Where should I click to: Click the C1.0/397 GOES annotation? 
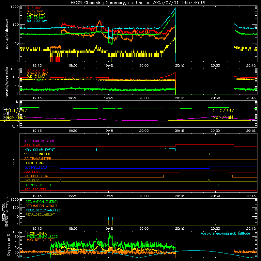[x=223, y=111]
